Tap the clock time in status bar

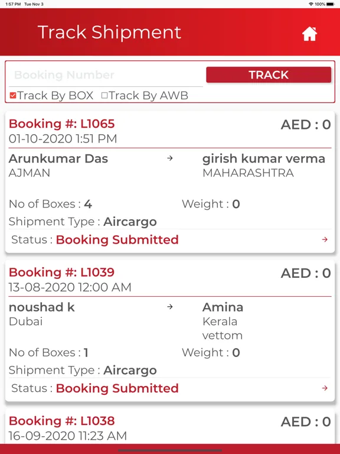pos(13,4)
